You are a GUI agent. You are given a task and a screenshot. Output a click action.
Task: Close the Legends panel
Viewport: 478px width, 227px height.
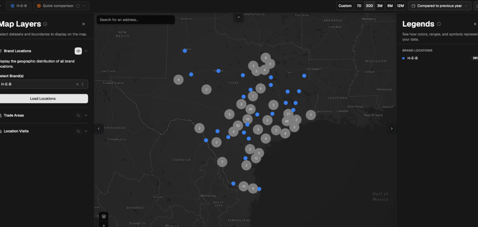475,24
